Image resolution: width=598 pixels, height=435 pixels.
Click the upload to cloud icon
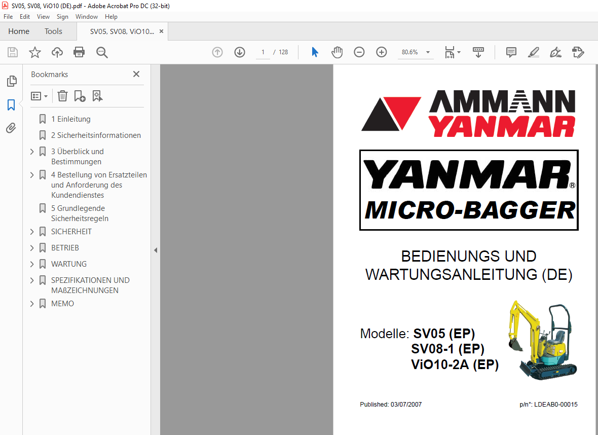[57, 52]
